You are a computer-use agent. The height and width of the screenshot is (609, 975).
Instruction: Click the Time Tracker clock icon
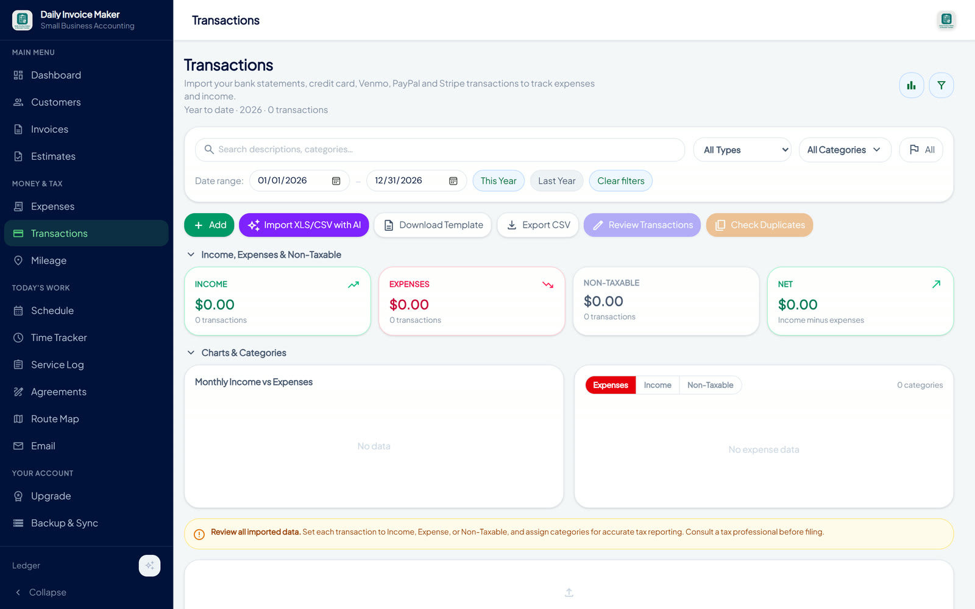click(x=18, y=337)
